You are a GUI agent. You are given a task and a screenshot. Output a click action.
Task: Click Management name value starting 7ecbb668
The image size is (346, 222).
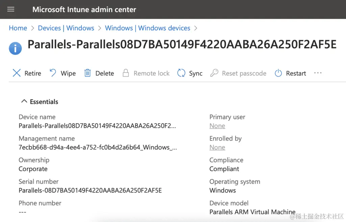pos(98,147)
